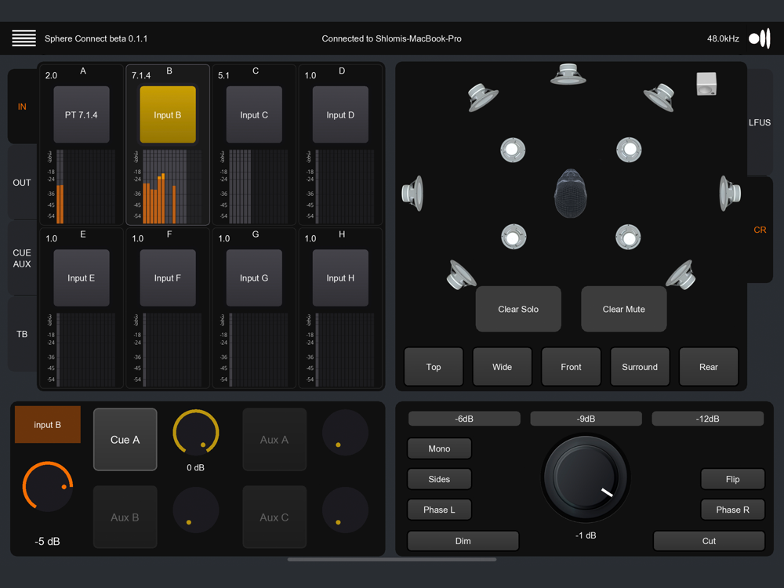Select the Input F source
This screenshot has height=588, width=784.
[168, 278]
